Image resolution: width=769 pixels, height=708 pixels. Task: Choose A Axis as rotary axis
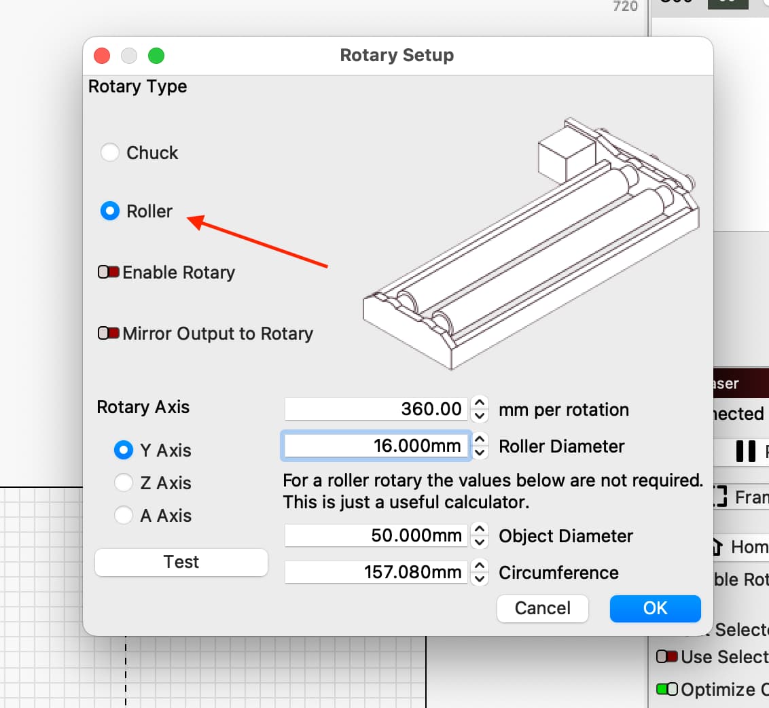click(x=124, y=516)
